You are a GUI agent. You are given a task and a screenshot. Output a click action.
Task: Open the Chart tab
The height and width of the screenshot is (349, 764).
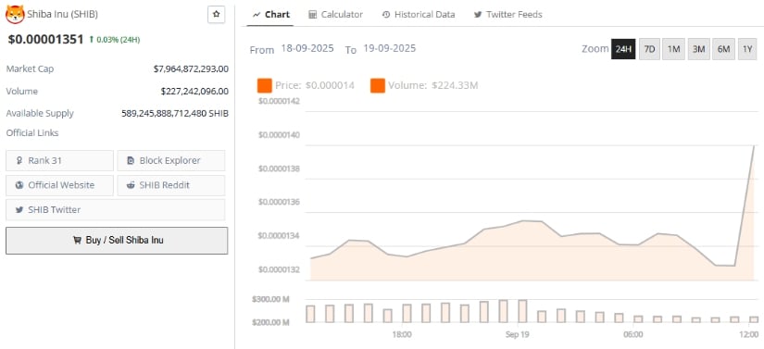pos(271,15)
